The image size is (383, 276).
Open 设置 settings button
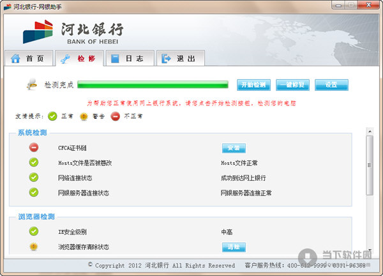(x=331, y=85)
